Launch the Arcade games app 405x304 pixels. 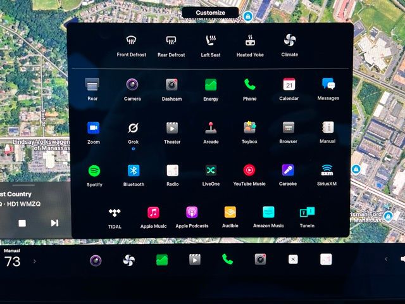tap(211, 128)
